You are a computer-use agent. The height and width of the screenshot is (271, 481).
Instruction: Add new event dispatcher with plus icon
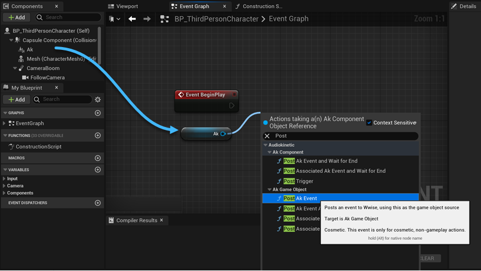point(98,202)
